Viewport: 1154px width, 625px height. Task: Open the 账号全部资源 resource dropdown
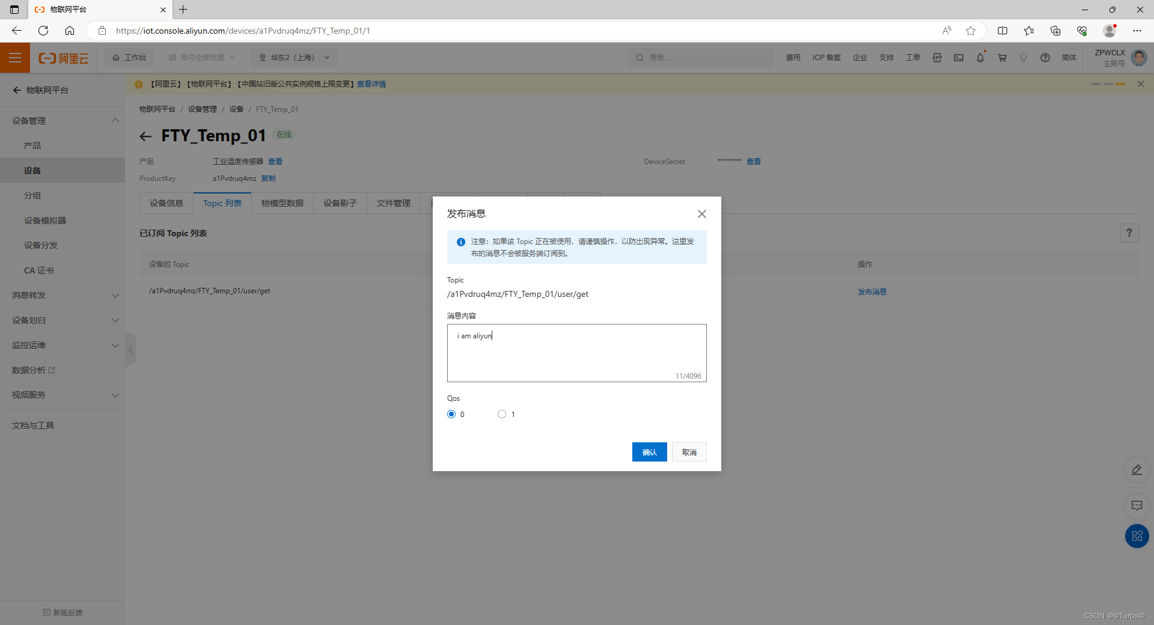(x=201, y=57)
